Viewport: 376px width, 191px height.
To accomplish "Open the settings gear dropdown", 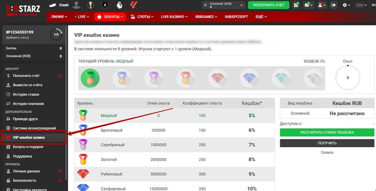I will pos(347,5).
